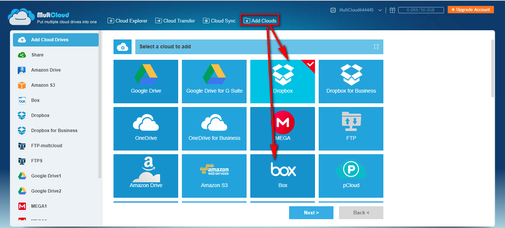Image resolution: width=505 pixels, height=228 pixels.
Task: Open Amazon S3 in the sidebar
Action: click(56, 85)
